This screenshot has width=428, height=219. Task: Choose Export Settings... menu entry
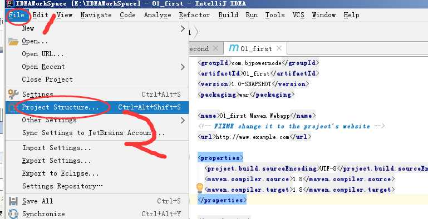tap(97, 161)
